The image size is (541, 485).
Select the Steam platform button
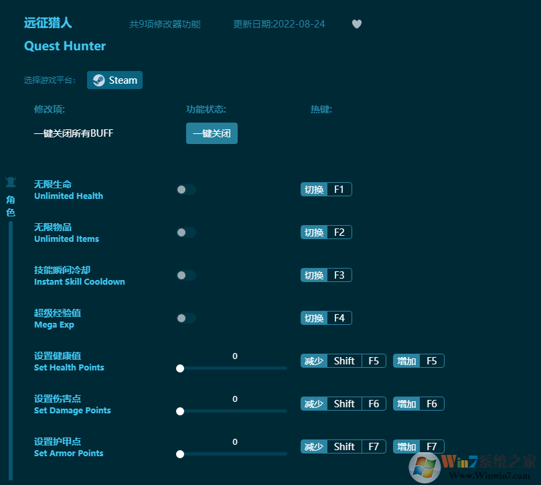114,80
